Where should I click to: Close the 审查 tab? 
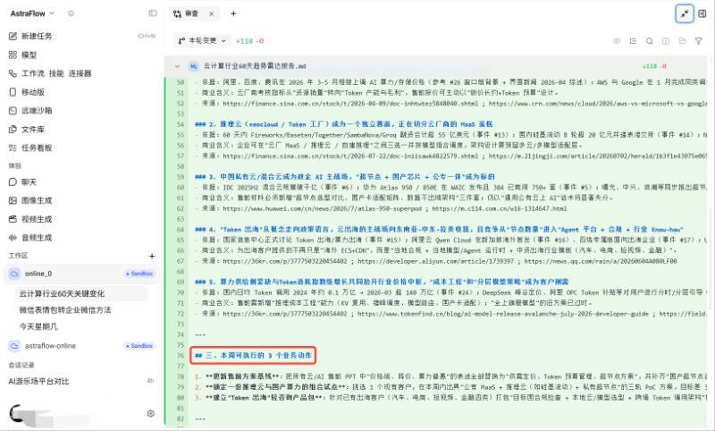coord(211,13)
